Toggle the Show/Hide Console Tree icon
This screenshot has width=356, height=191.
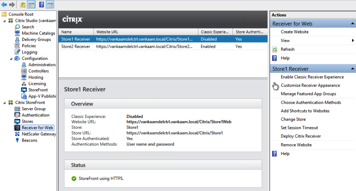[x=31, y=4]
